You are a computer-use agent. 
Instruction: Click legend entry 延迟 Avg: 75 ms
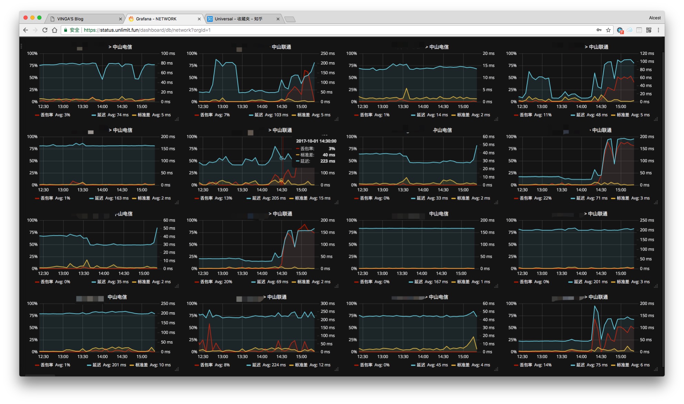(x=589, y=365)
